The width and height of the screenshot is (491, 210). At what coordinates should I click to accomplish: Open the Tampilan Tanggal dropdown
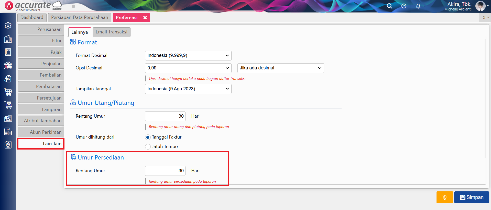point(188,89)
